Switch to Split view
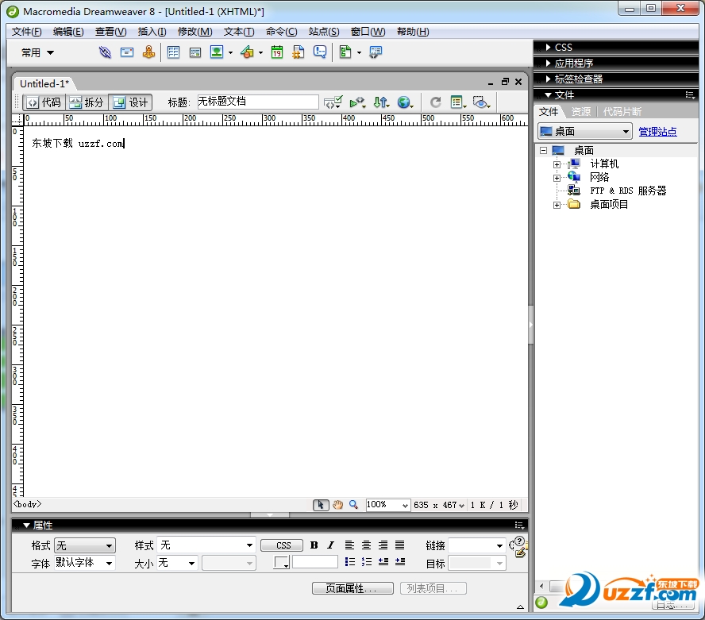This screenshot has width=705, height=620. [x=87, y=102]
